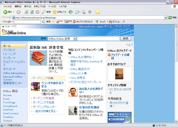Print page with printer icon
Screen dimensions: 178x128
coord(83,12)
